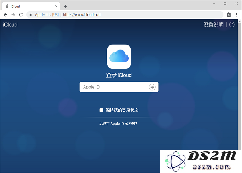Open 忘记了 Apple ID 或密码? link
Viewport: 242px width, 173px height.
click(118, 124)
